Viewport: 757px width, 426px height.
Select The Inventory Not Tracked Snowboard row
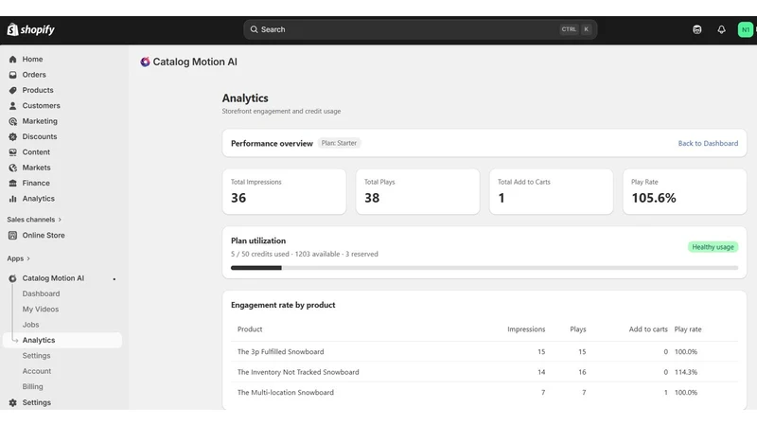pos(484,372)
